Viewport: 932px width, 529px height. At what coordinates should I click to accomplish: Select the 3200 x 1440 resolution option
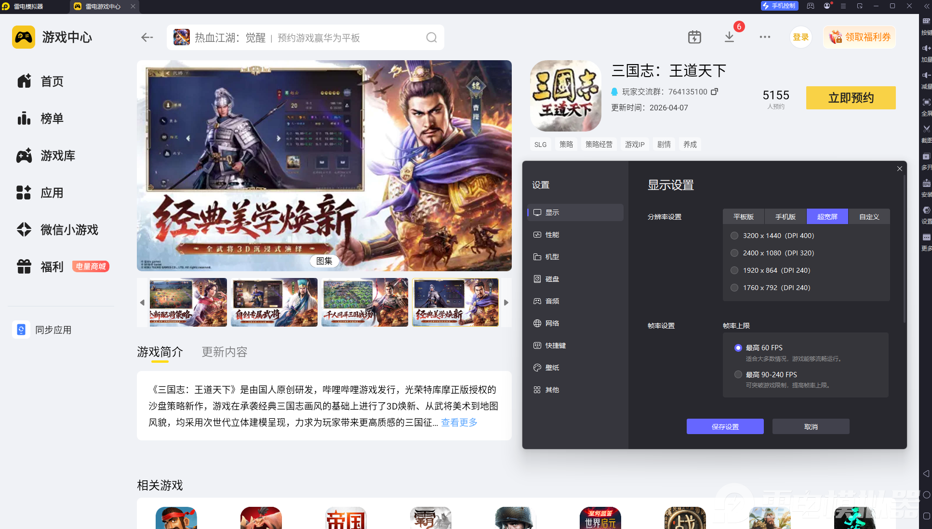point(734,236)
